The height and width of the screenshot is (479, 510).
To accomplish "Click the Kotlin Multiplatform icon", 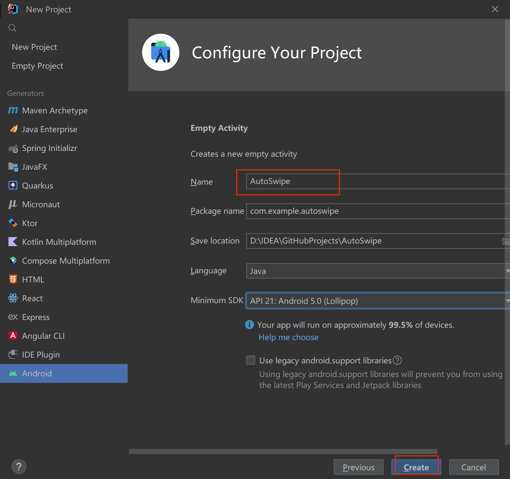I will pyautogui.click(x=13, y=242).
